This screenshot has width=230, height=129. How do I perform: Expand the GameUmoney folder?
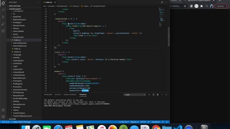[x=19, y=25]
